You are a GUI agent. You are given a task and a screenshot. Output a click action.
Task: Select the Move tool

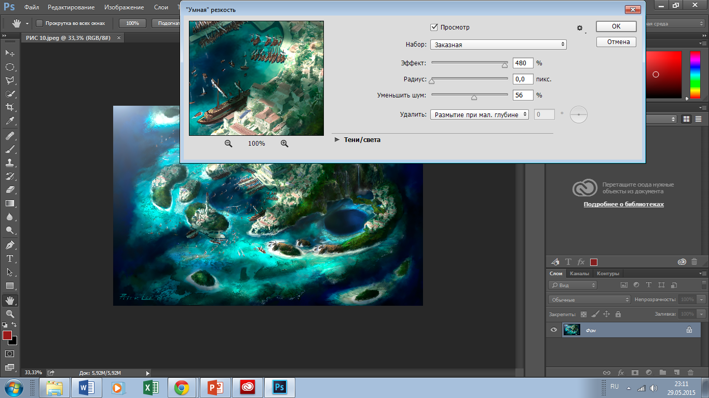[10, 53]
